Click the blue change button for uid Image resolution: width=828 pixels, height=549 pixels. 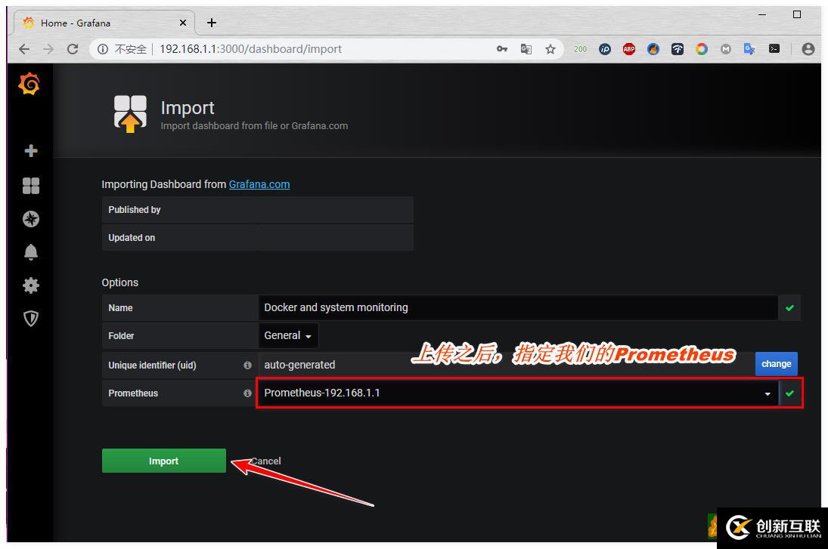click(x=777, y=364)
